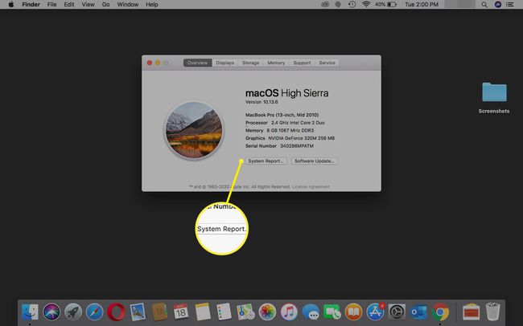523x326 pixels.
Task: Click the Time Machine menu bar icon
Action: (352, 5)
